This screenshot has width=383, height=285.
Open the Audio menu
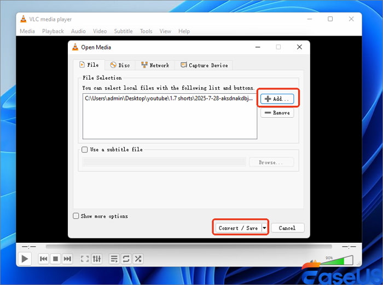tap(78, 31)
